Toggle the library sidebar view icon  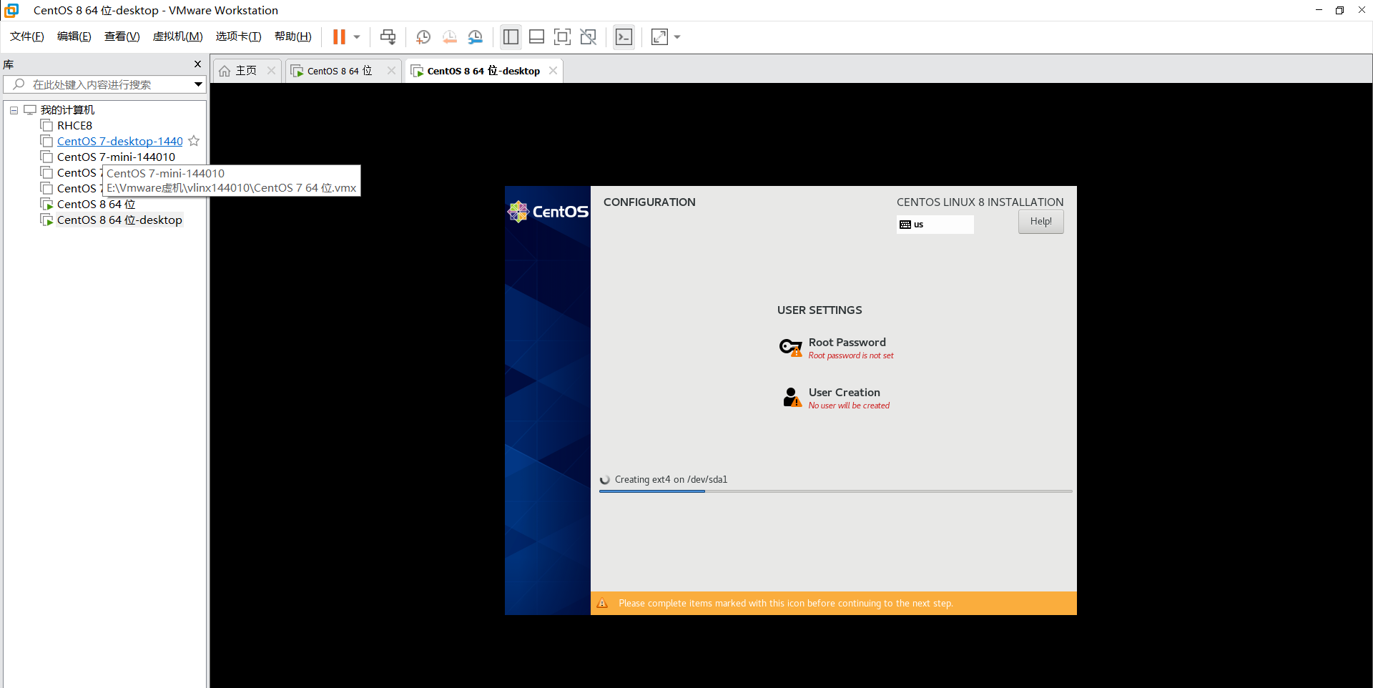click(x=511, y=36)
